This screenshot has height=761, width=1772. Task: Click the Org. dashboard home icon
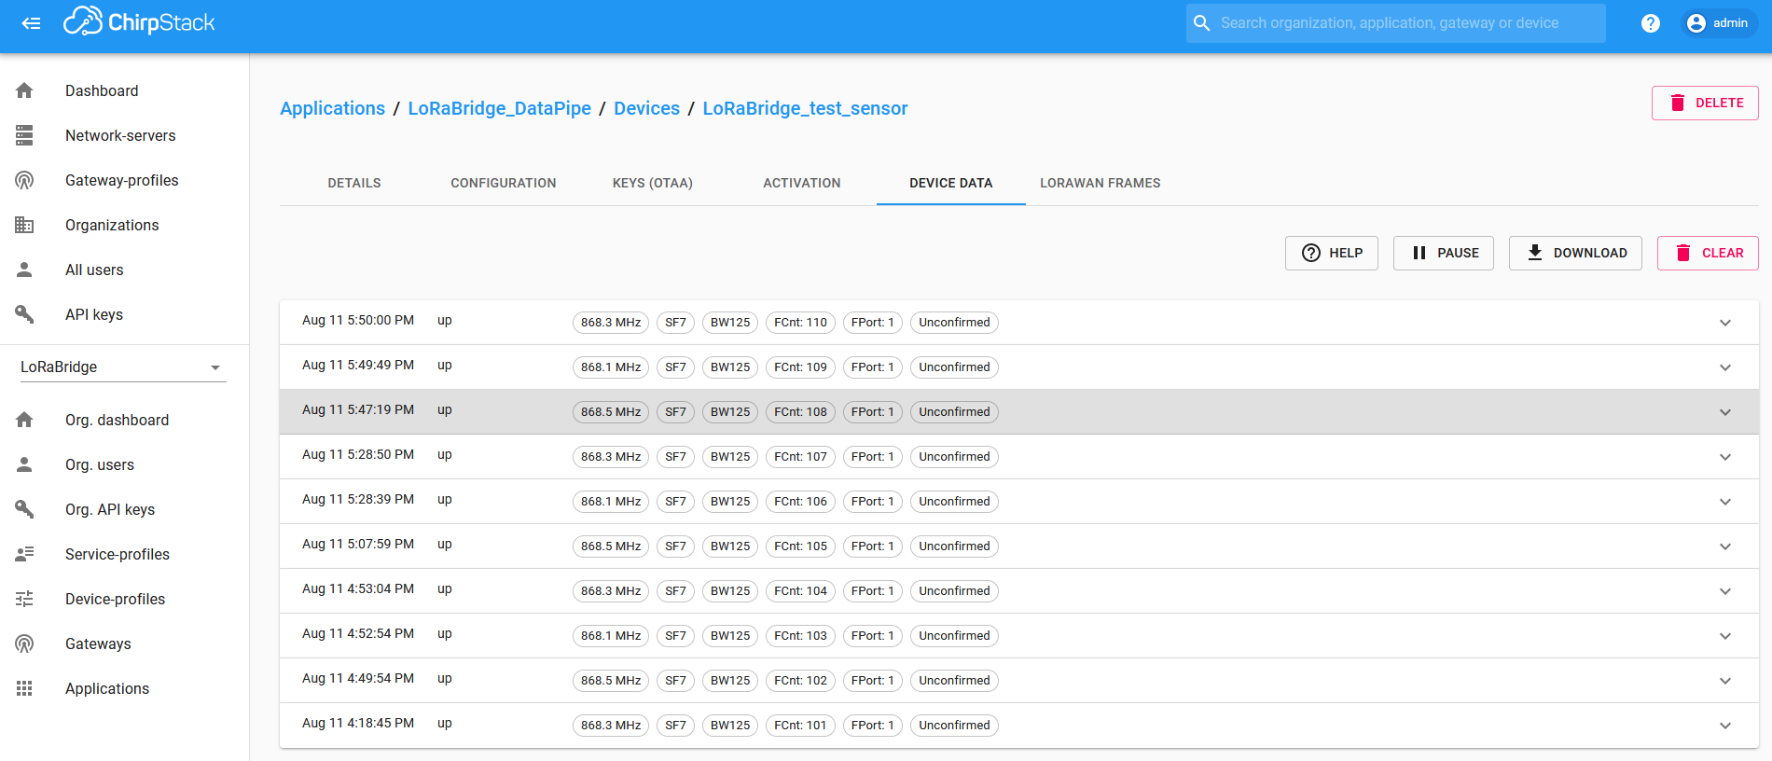(x=24, y=420)
